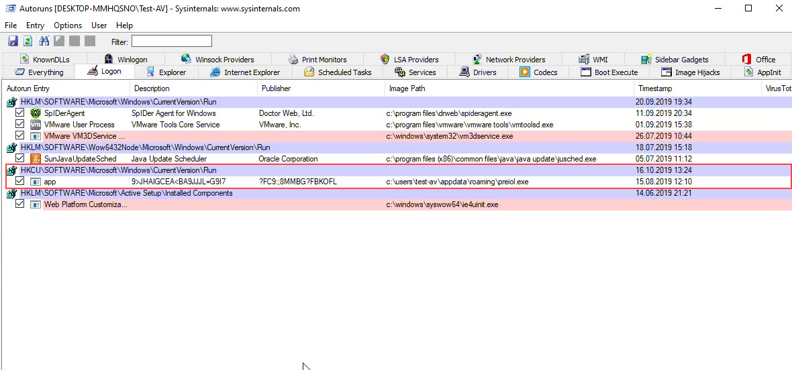Open the Entry menu

click(x=35, y=25)
